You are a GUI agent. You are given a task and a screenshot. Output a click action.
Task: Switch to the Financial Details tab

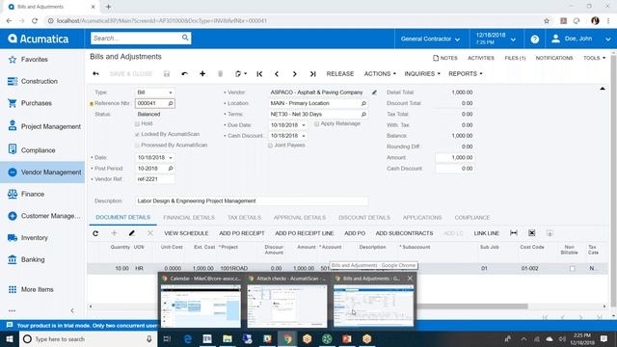[189, 218]
